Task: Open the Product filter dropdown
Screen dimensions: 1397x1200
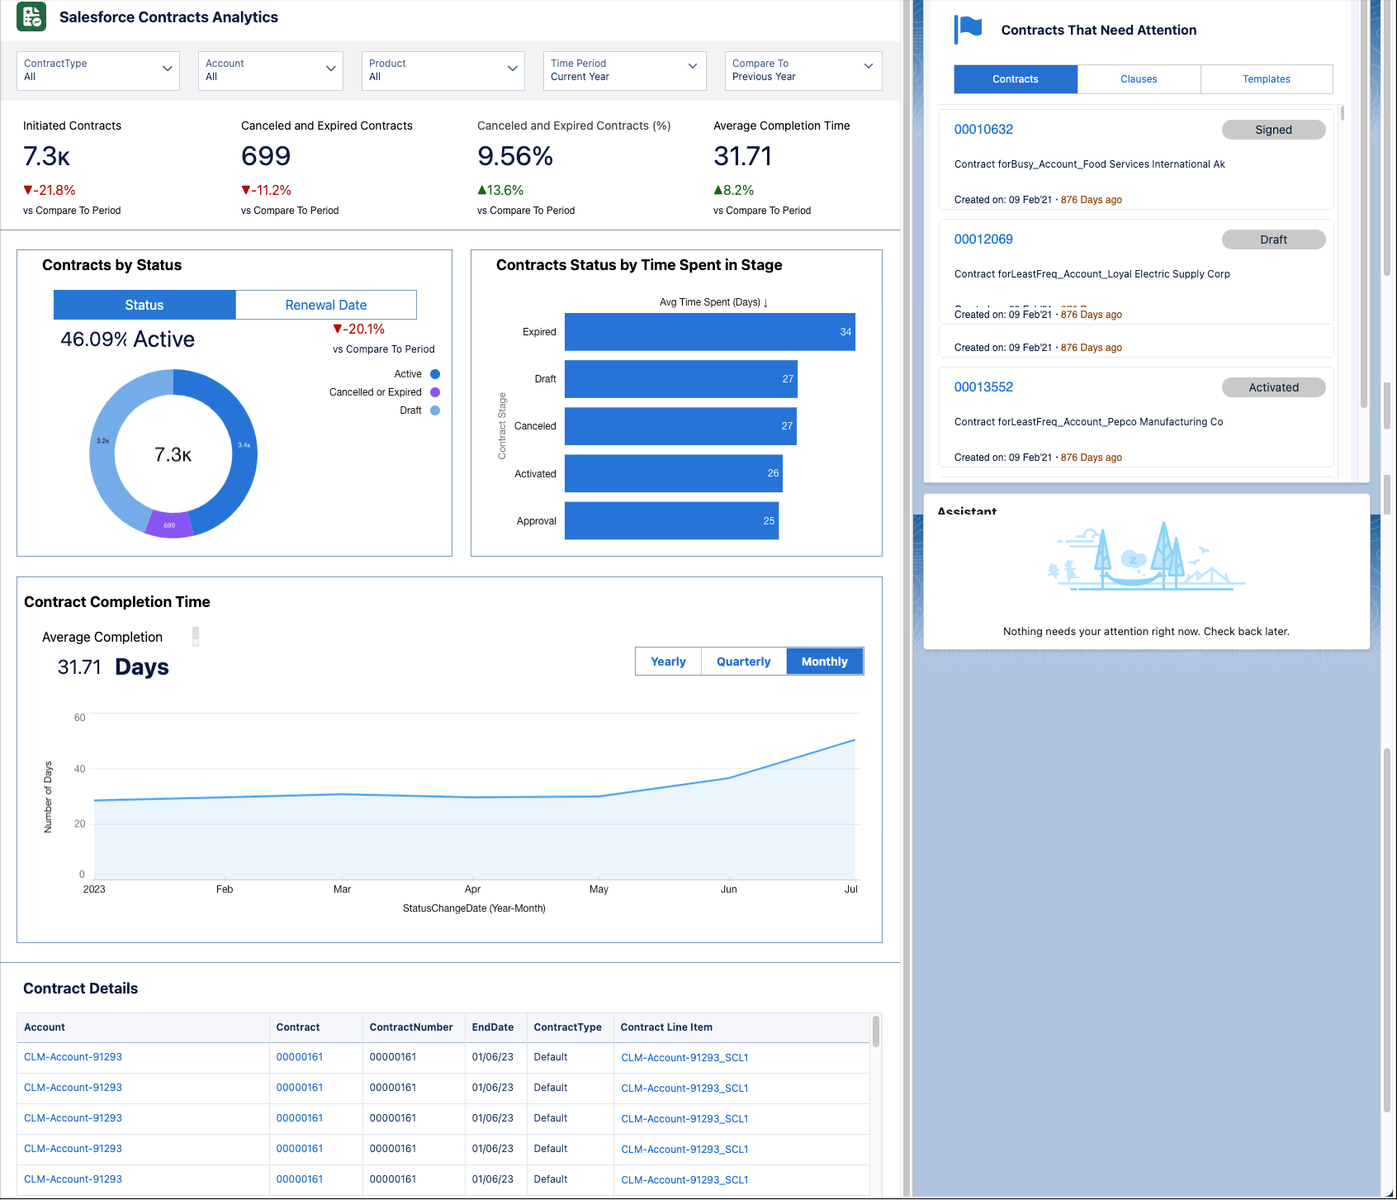Action: 443,70
